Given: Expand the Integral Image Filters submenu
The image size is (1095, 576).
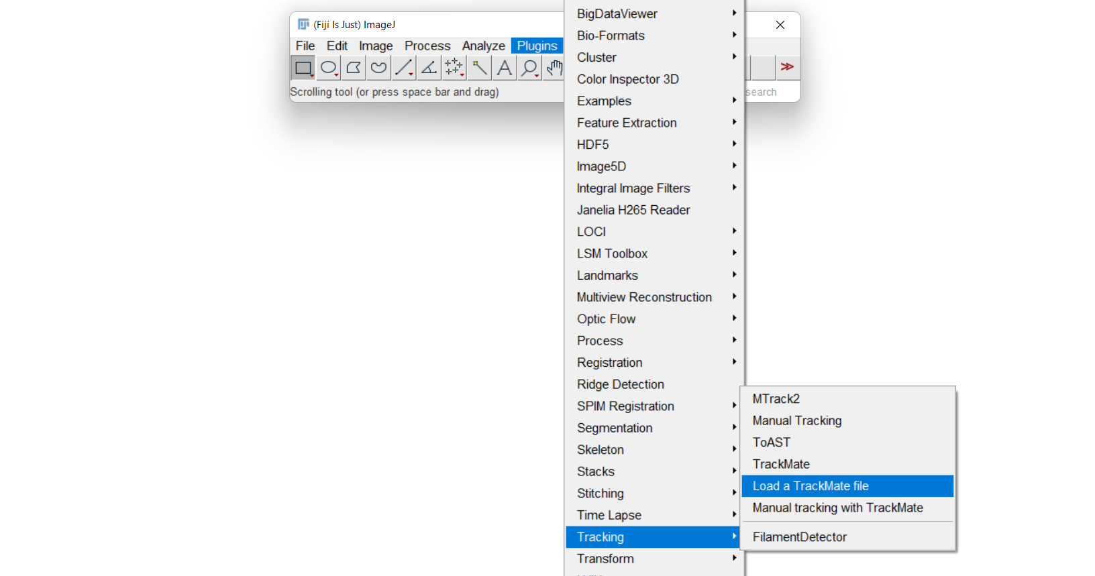Looking at the screenshot, I should [654, 188].
